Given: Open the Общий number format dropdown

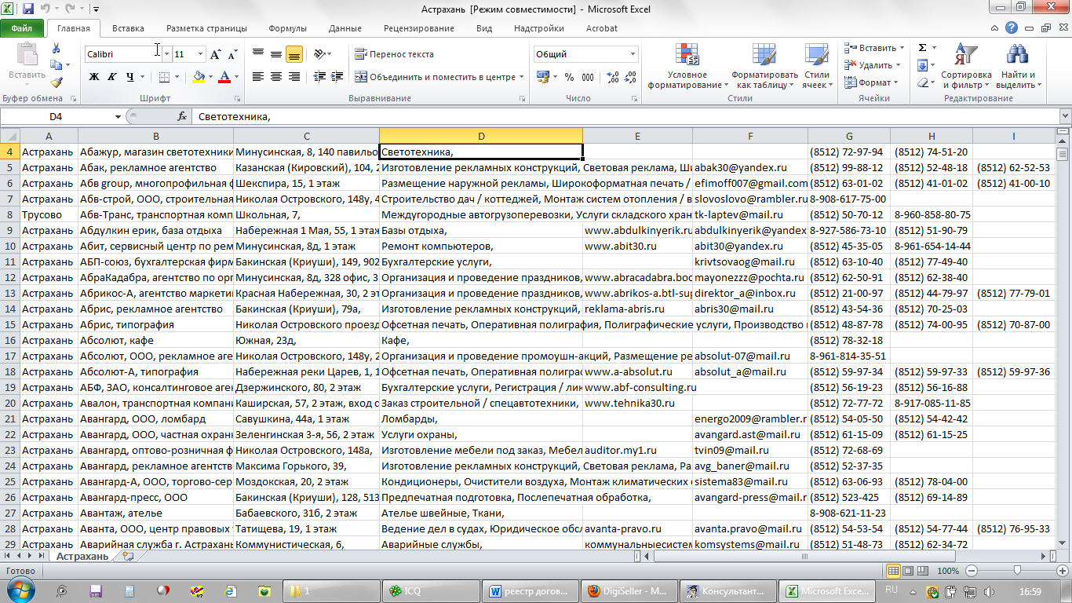Looking at the screenshot, I should pos(633,54).
